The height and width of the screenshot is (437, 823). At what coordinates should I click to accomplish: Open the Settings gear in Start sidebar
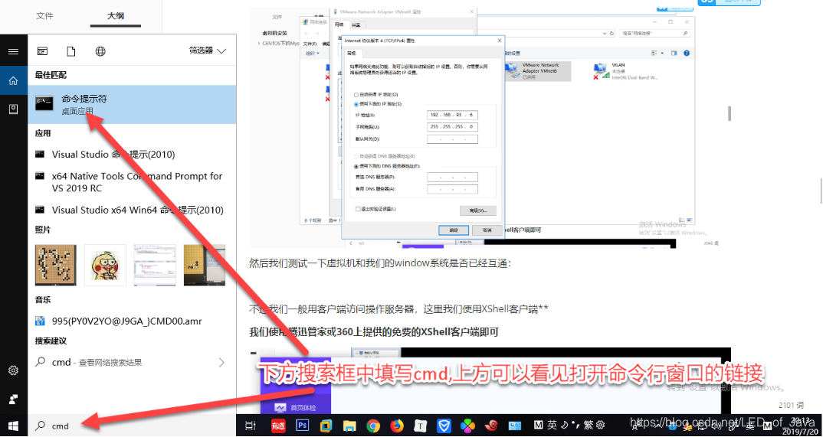click(13, 371)
